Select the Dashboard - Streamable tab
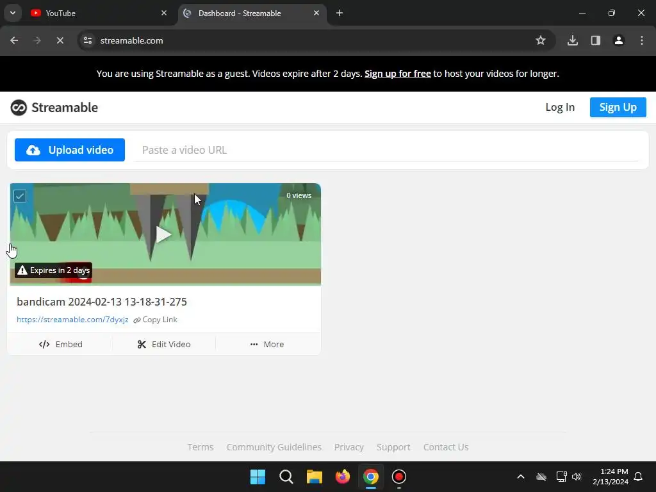 [x=252, y=13]
